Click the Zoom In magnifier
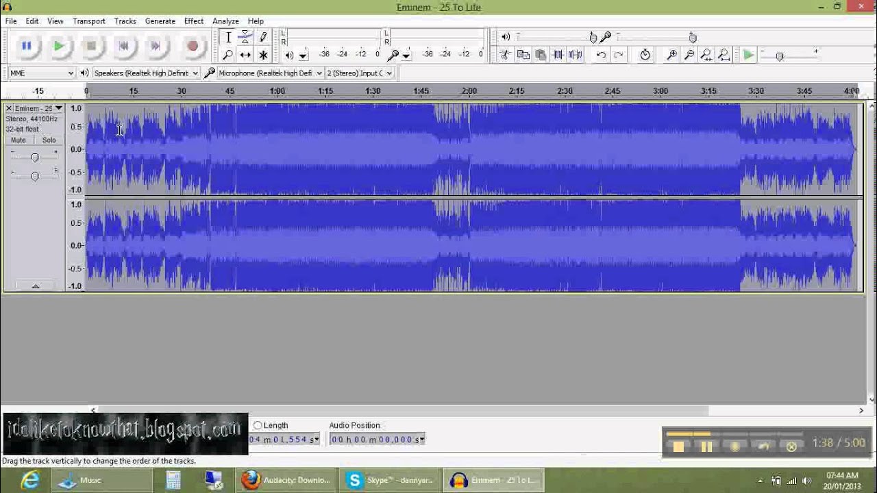Screen dimensions: 877x493 coord(672,55)
